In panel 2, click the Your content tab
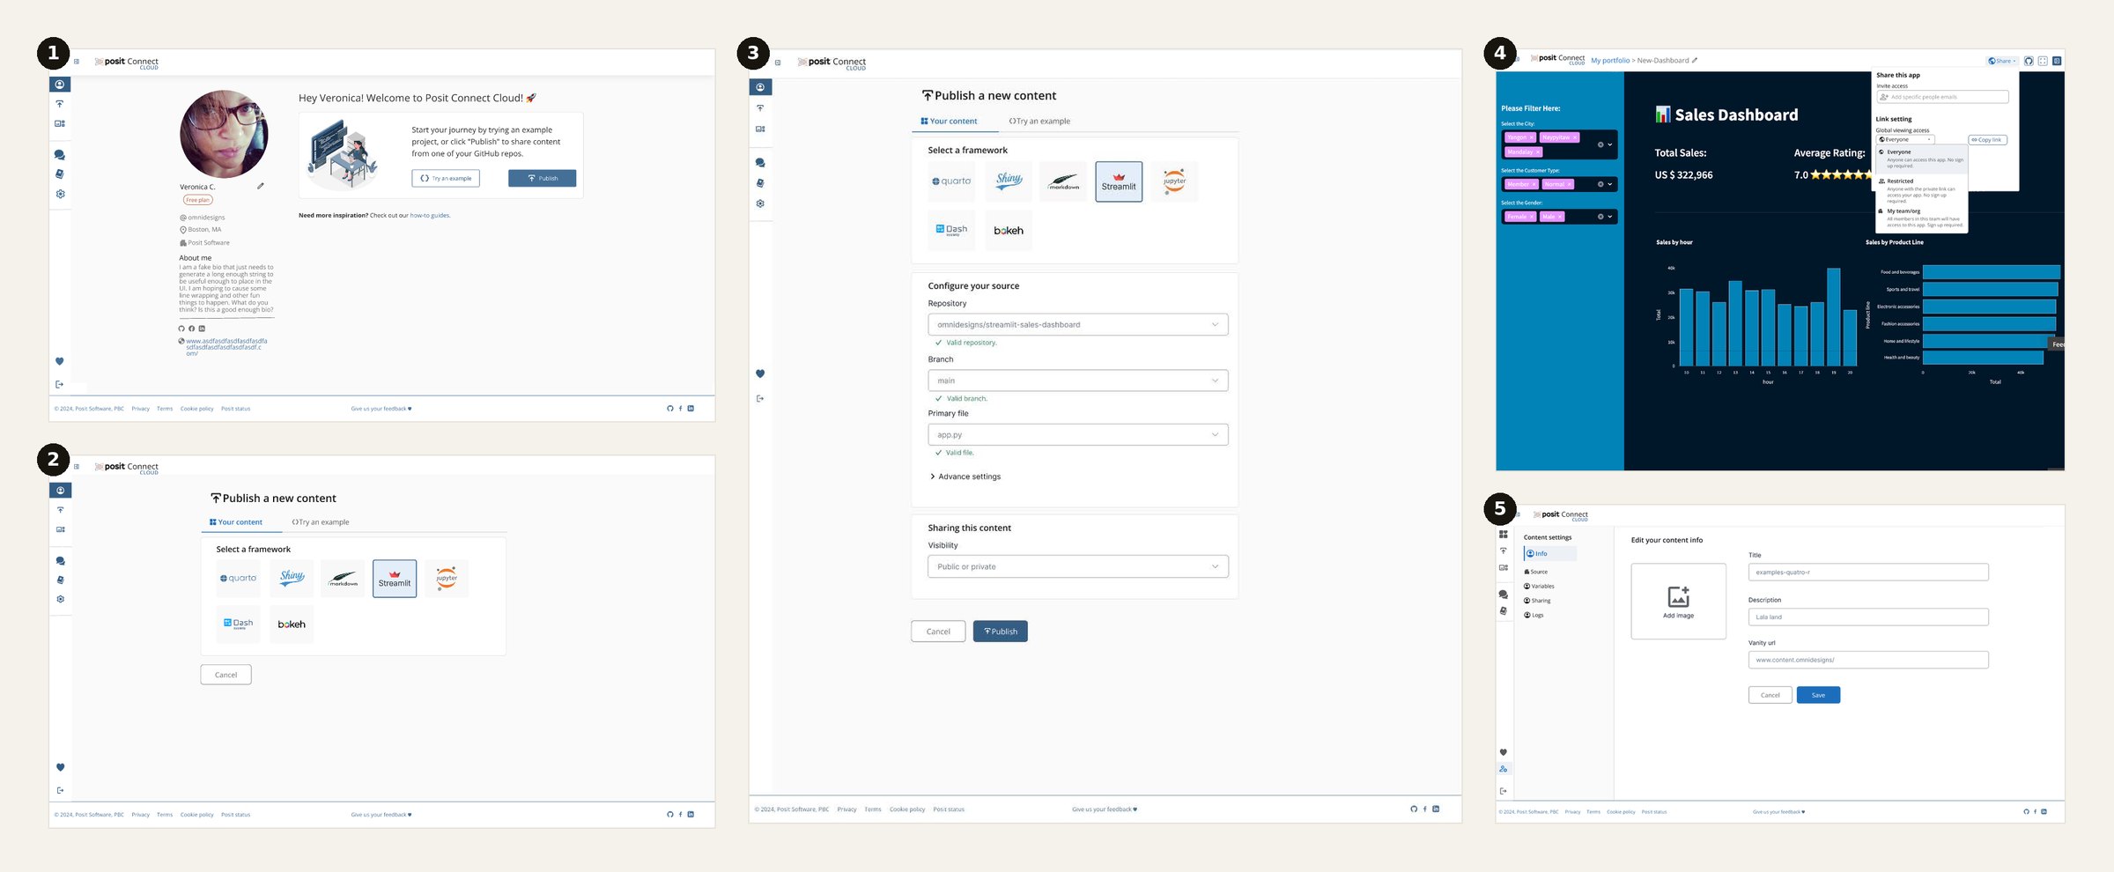Image resolution: width=2114 pixels, height=872 pixels. click(235, 522)
